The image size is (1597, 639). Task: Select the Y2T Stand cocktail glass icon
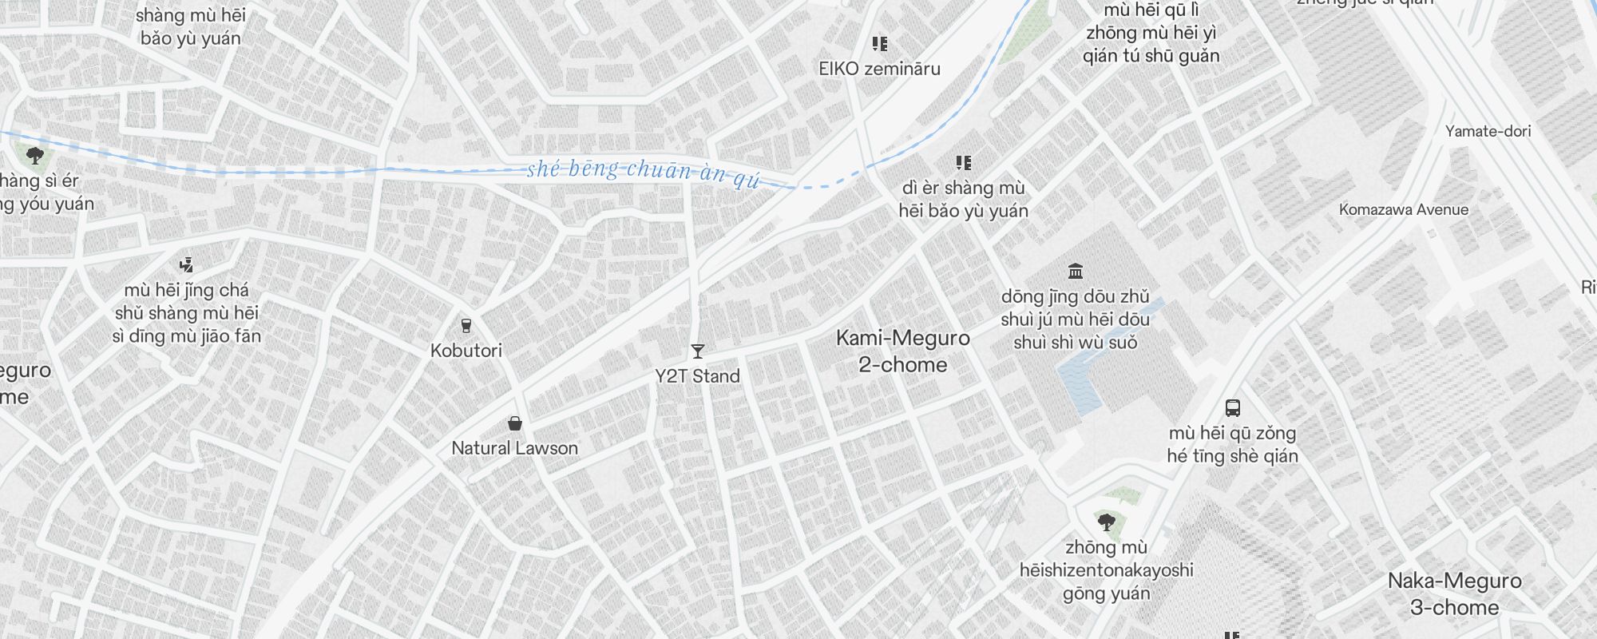click(x=698, y=351)
